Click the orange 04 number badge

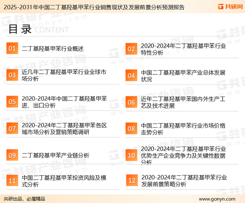131,76
